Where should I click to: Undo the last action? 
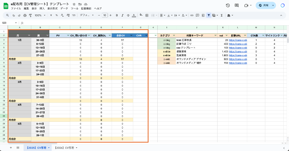[x=14, y=16]
